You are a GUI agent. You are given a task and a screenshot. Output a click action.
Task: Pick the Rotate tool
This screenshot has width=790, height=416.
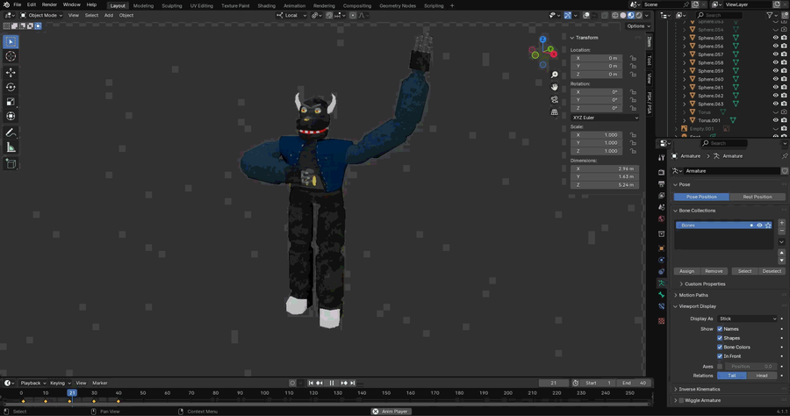pyautogui.click(x=11, y=87)
